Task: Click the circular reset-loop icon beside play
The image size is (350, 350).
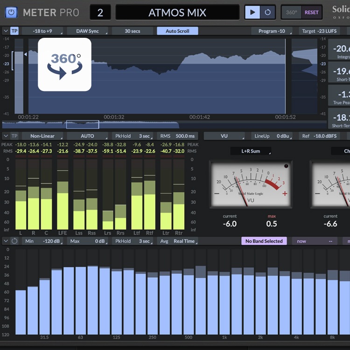Action: coord(267,13)
